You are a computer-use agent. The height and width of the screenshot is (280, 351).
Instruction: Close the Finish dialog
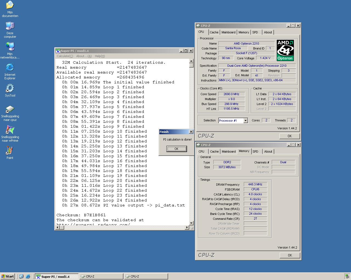[191, 132]
